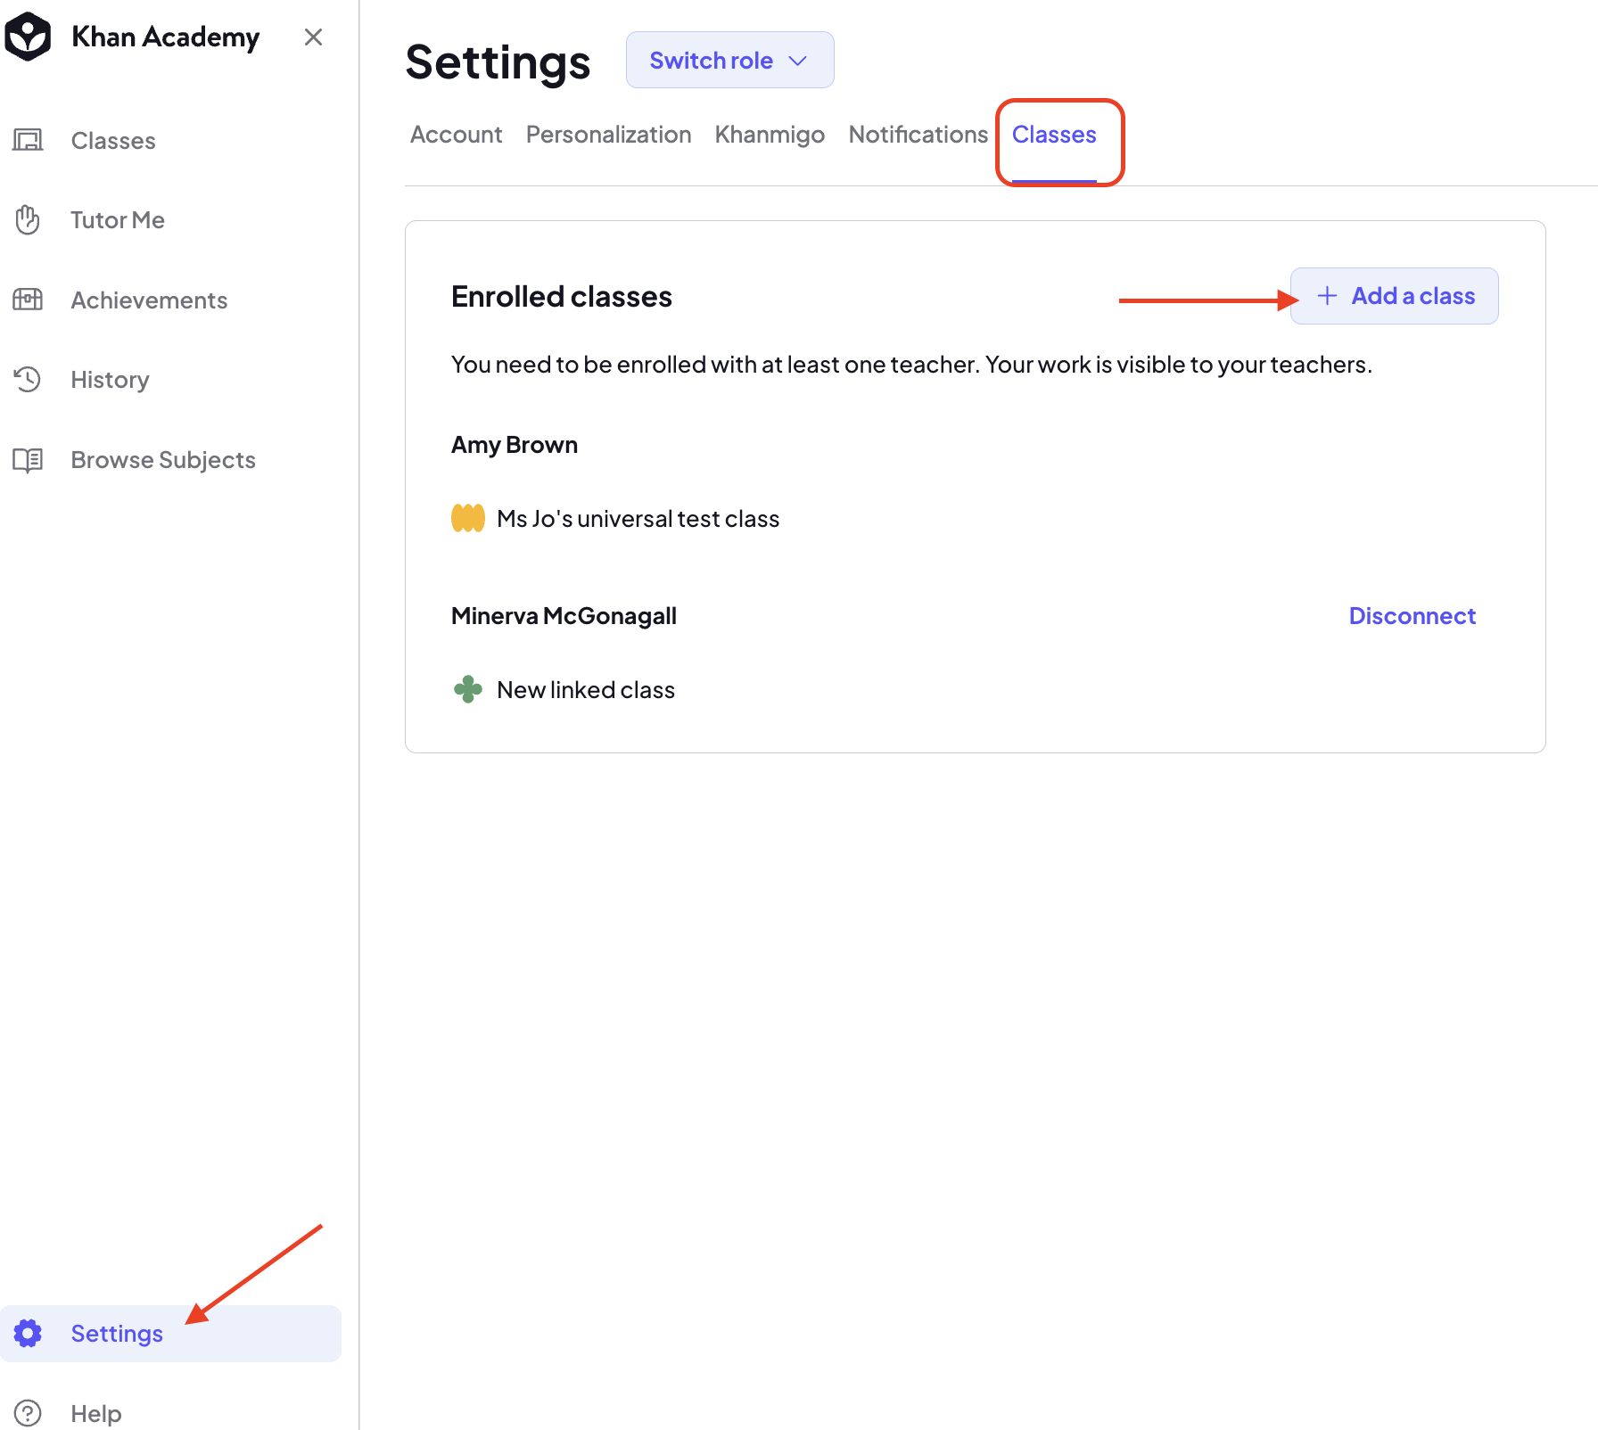Click the History clock icon

click(x=28, y=380)
